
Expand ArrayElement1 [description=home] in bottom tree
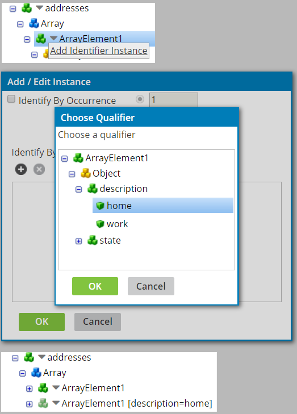tap(30, 404)
